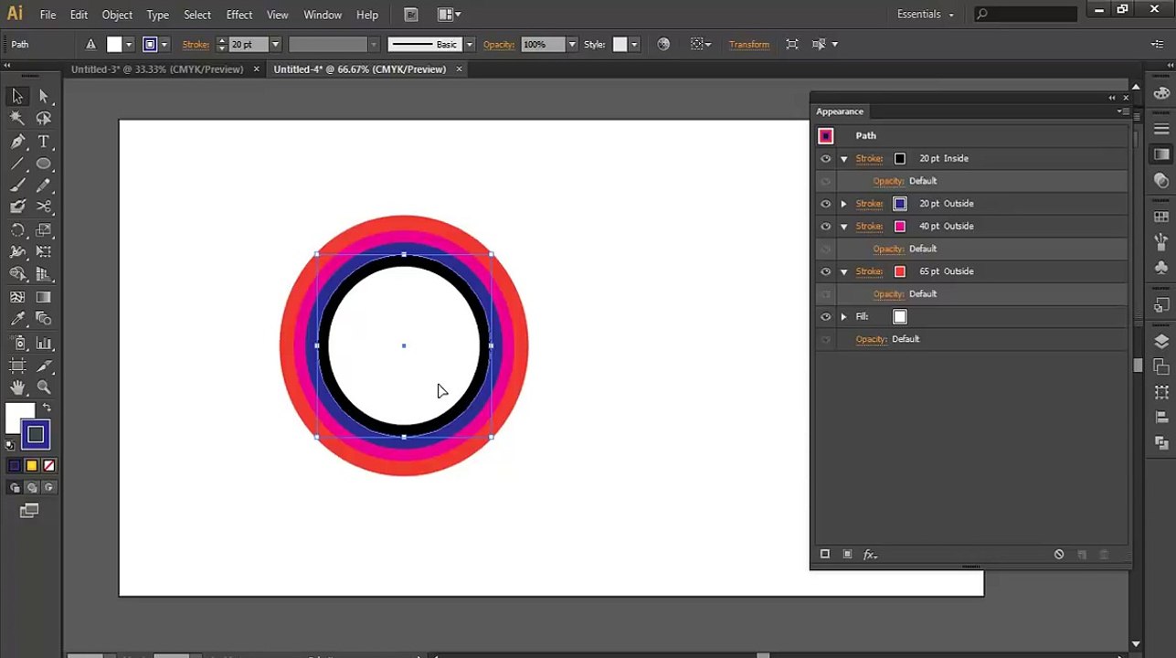Click Add New Stroke in Appearance panel
This screenshot has height=658, width=1176.
click(824, 554)
